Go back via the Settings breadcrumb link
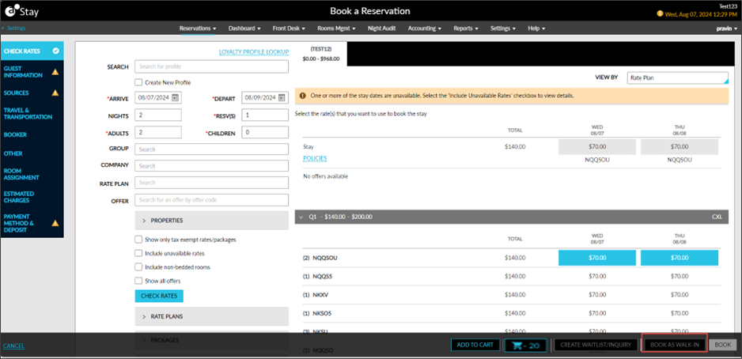The height and width of the screenshot is (359, 742). [x=16, y=28]
